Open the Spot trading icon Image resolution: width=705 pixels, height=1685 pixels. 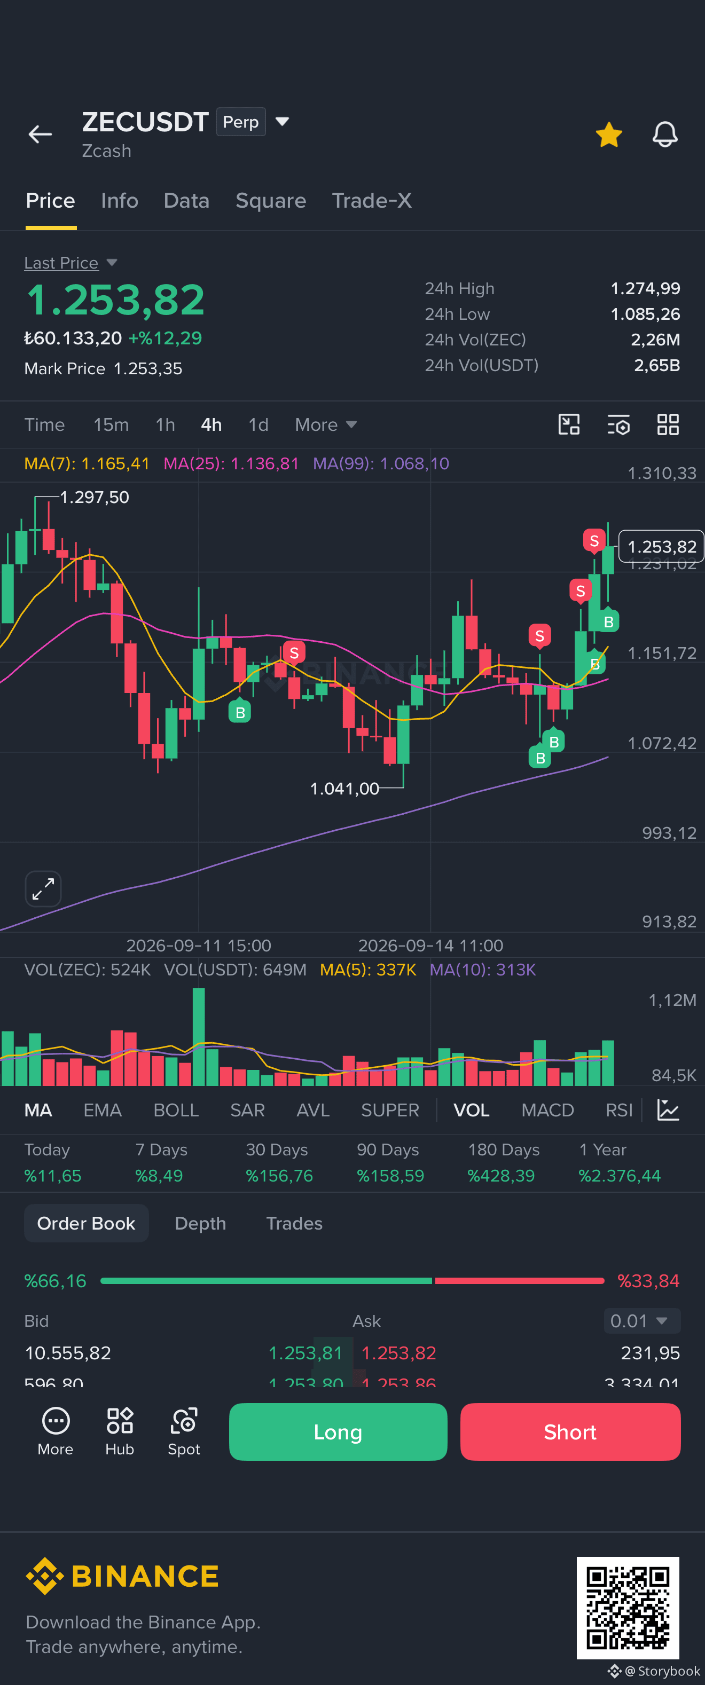tap(184, 1431)
